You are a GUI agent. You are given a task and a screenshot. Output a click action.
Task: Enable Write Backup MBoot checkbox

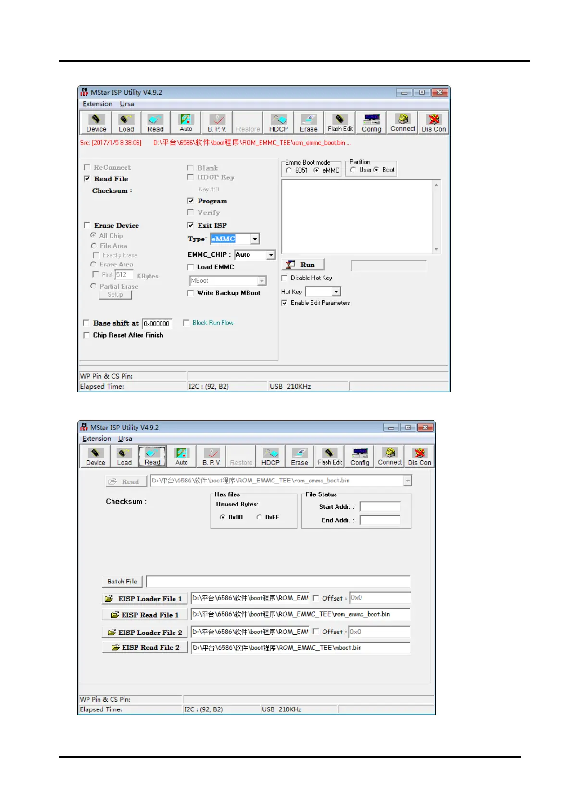point(190,293)
